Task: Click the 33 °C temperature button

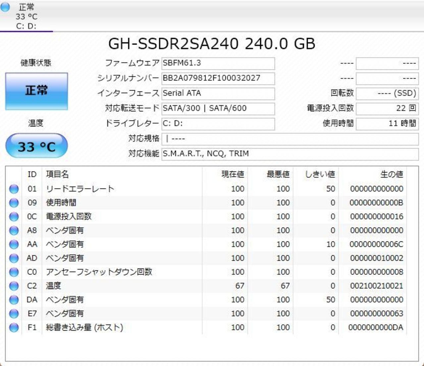Action: tap(36, 146)
